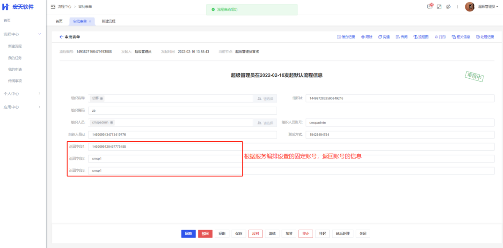Click 流程中心 in the breadcrumb
The width and height of the screenshot is (503, 248).
click(65, 6)
